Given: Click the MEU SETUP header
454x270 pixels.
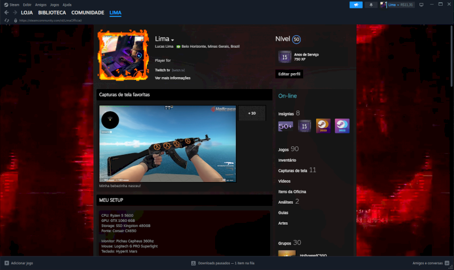Looking at the screenshot, I should 184,200.
